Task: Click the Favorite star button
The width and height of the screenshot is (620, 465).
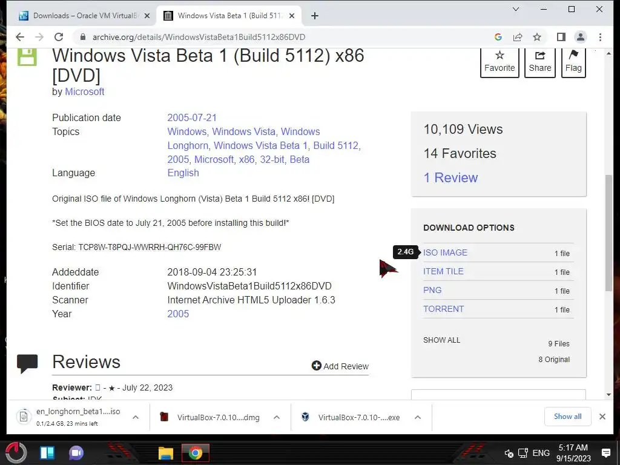Action: pyautogui.click(x=500, y=62)
